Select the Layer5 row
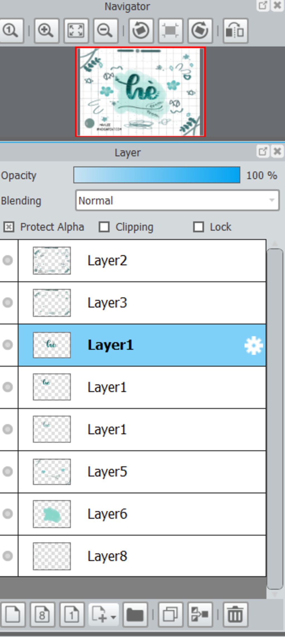 (x=142, y=472)
